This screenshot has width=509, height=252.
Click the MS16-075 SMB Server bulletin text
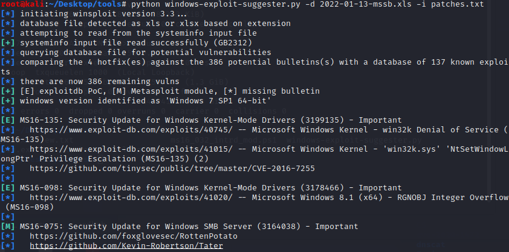click(x=189, y=227)
